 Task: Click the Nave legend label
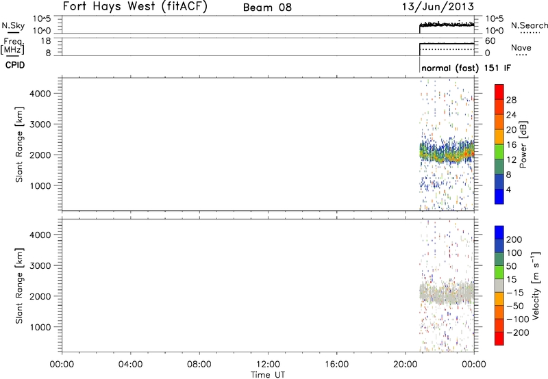click(x=521, y=48)
